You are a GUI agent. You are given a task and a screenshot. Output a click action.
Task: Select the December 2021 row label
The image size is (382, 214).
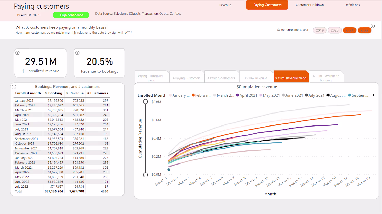pyautogui.click(x=26, y=153)
